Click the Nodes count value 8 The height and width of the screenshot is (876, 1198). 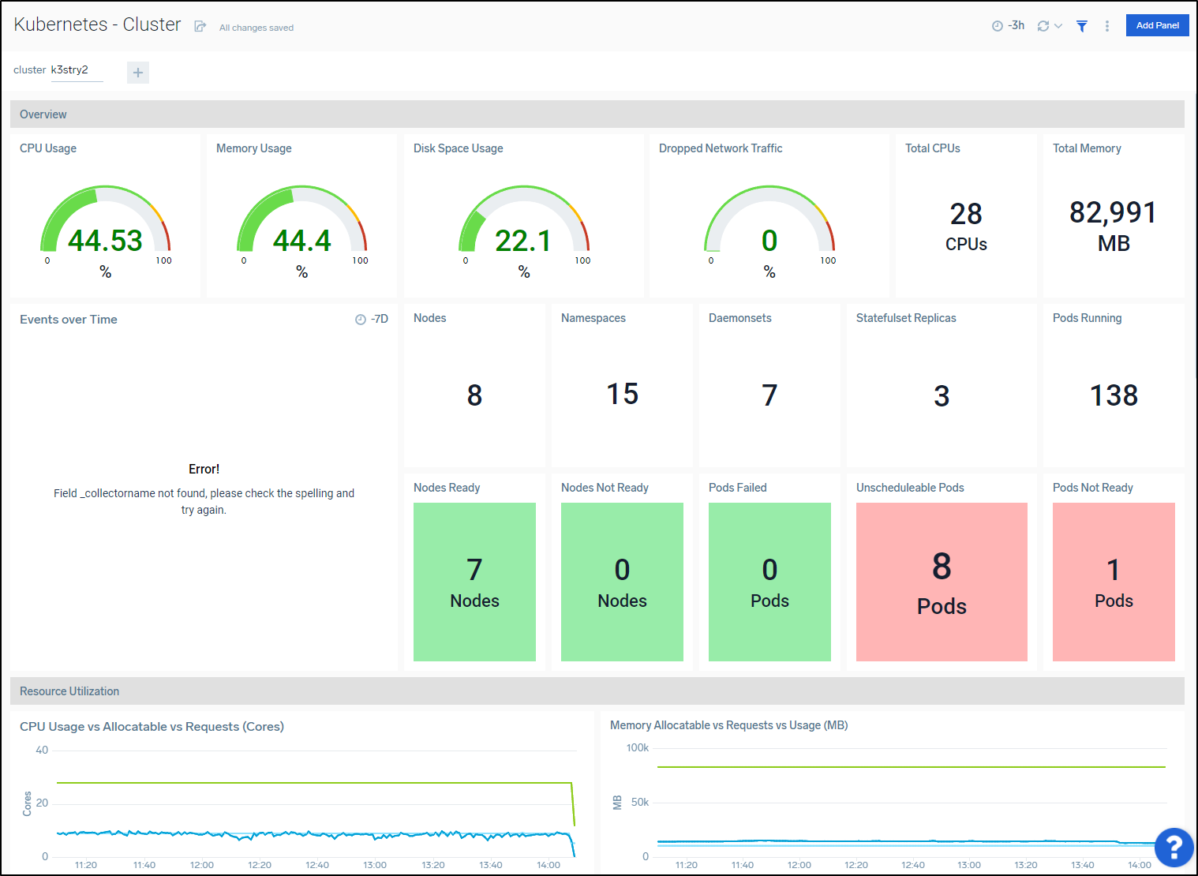pos(474,395)
